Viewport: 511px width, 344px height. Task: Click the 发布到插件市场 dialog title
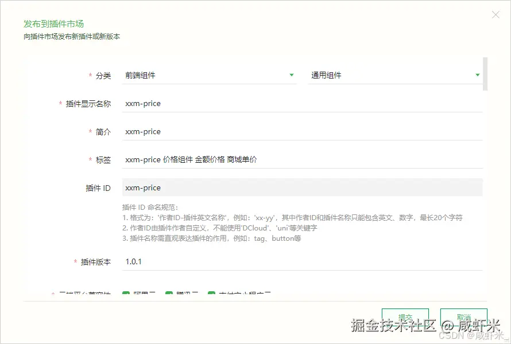pyautogui.click(x=52, y=24)
